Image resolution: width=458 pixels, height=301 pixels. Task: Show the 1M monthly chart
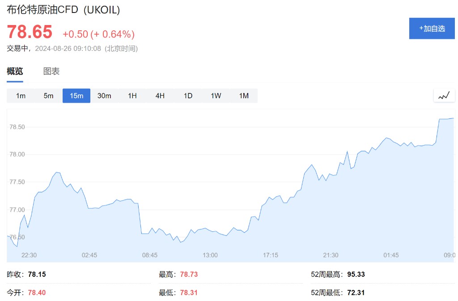click(x=244, y=96)
